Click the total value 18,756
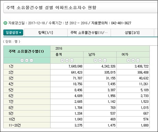Screen dimensions: 158x132 (x=78, y=84)
